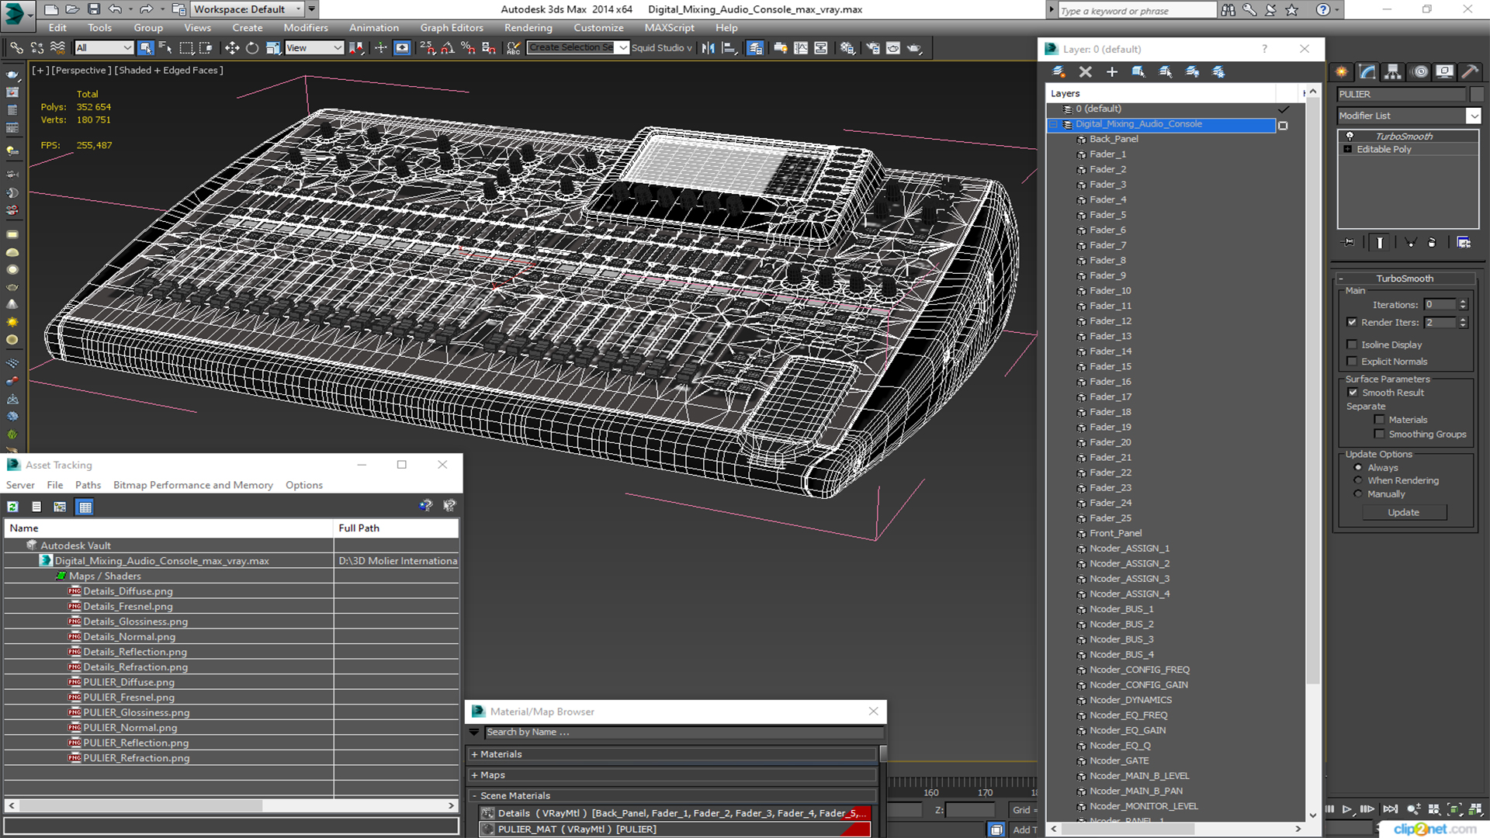Collapse the Digital_Mixing_Audio_Console layer
This screenshot has height=838, width=1490.
pyautogui.click(x=1054, y=124)
